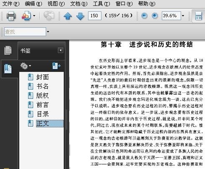Open the 文档(D) menu
This screenshot has width=205, height=169.
(79, 3)
